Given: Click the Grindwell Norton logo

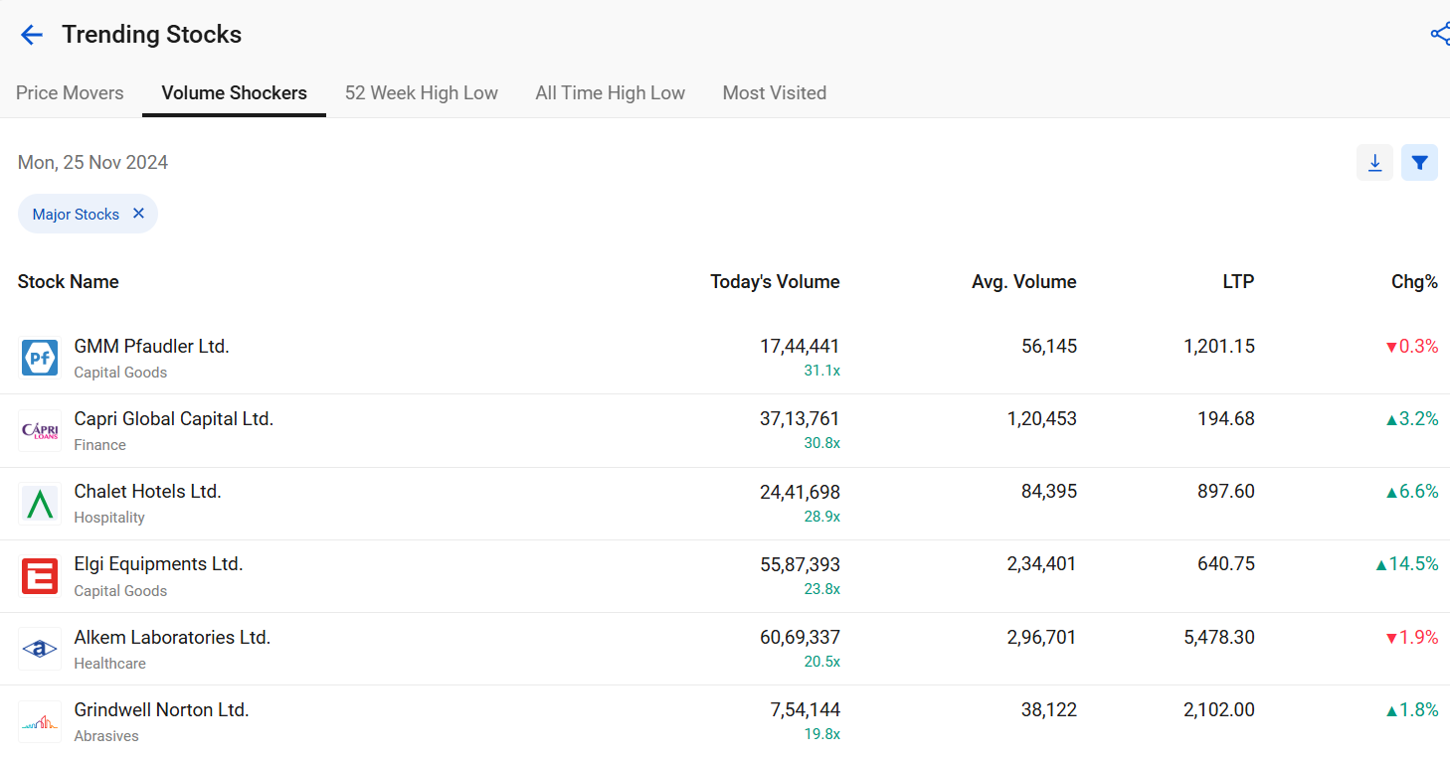Looking at the screenshot, I should 40,721.
